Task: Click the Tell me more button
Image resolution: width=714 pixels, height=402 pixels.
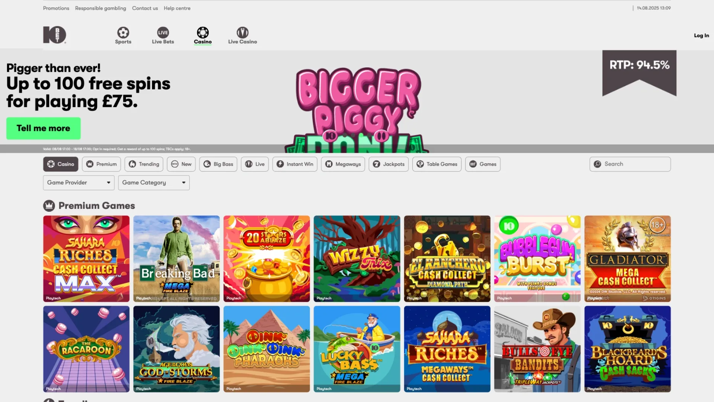Action: coord(44,128)
